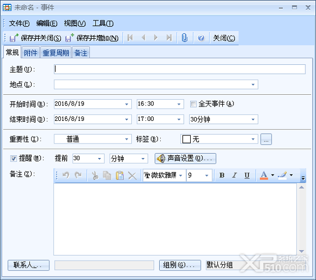Click the underline formatting icon
Viewport: 316px width, 280px height.
247,175
